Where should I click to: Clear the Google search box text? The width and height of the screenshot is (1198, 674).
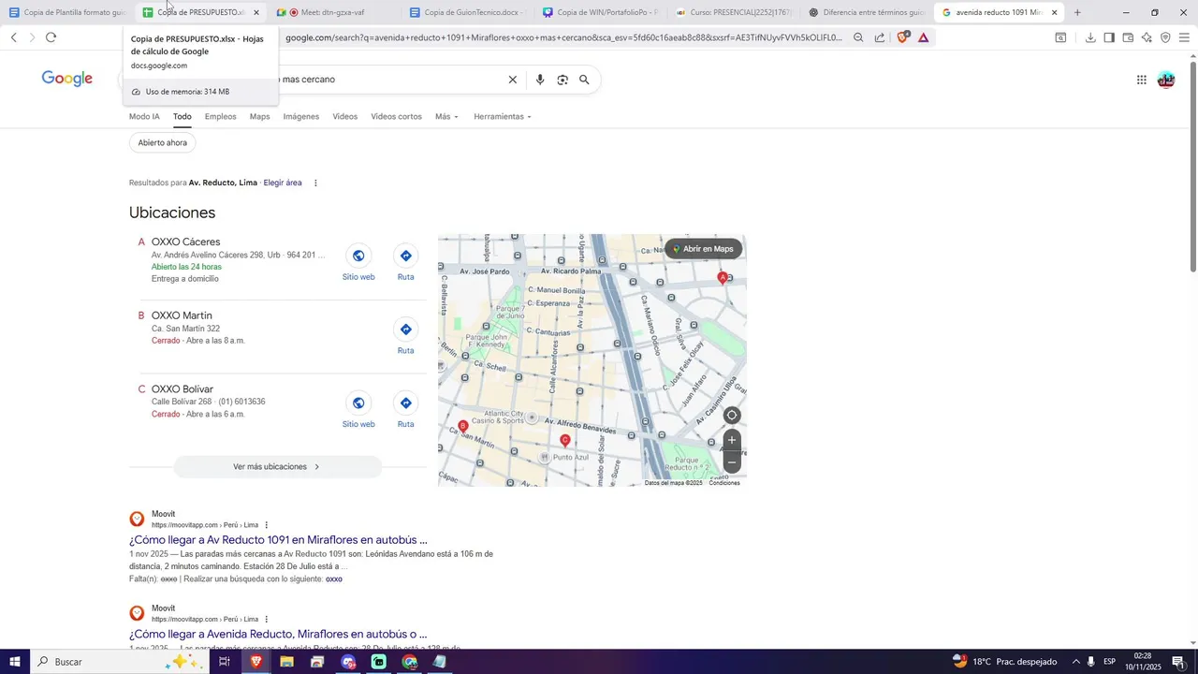(x=512, y=80)
